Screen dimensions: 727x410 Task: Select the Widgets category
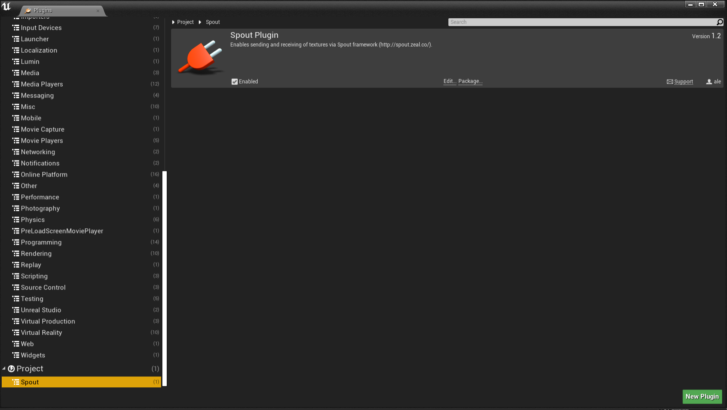coord(81,355)
